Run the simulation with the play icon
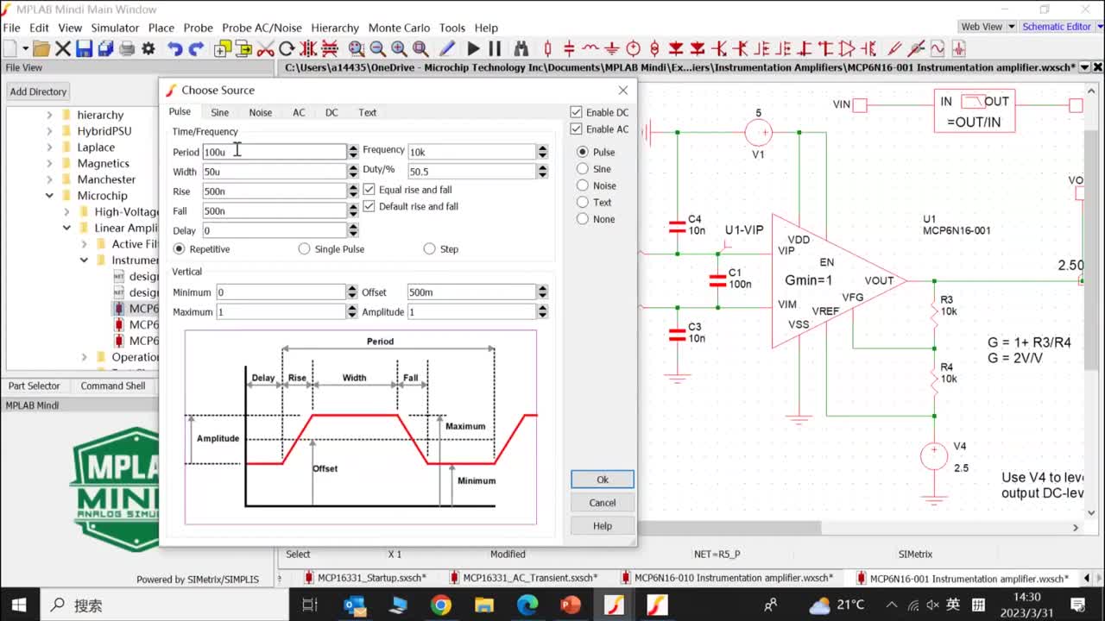Viewport: 1105px width, 621px height. (x=473, y=49)
